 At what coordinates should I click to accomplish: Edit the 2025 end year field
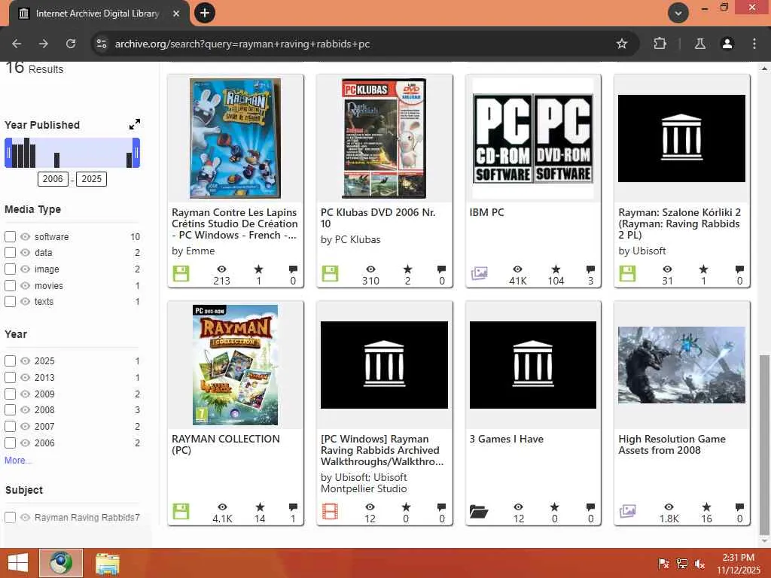(91, 179)
